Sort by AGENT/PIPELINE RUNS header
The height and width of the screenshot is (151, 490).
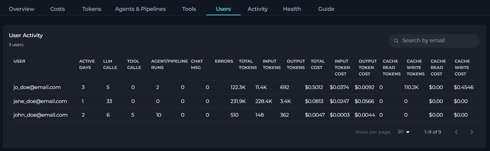(x=169, y=64)
